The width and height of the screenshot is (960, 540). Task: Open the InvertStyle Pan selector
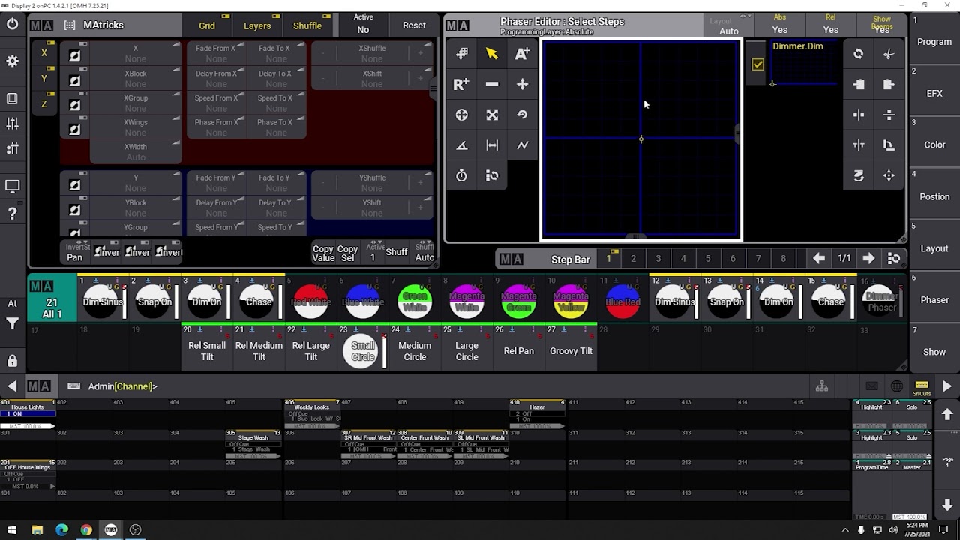pyautogui.click(x=75, y=252)
